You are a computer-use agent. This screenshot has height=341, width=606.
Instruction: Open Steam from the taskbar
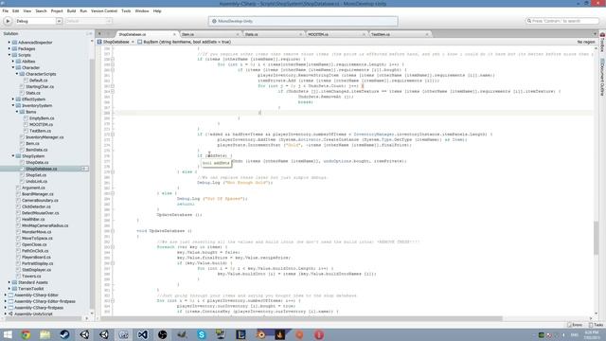pyautogui.click(x=64, y=334)
